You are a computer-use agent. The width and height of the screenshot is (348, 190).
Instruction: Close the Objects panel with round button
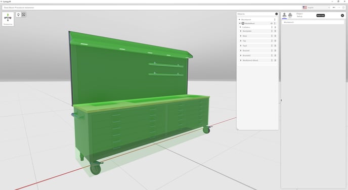click(x=277, y=14)
